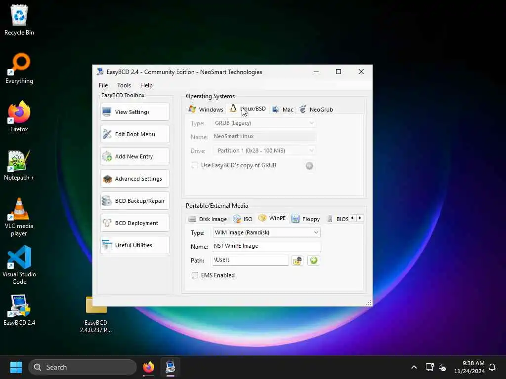
Task: Open the Windows Start menu
Action: pyautogui.click(x=16, y=367)
